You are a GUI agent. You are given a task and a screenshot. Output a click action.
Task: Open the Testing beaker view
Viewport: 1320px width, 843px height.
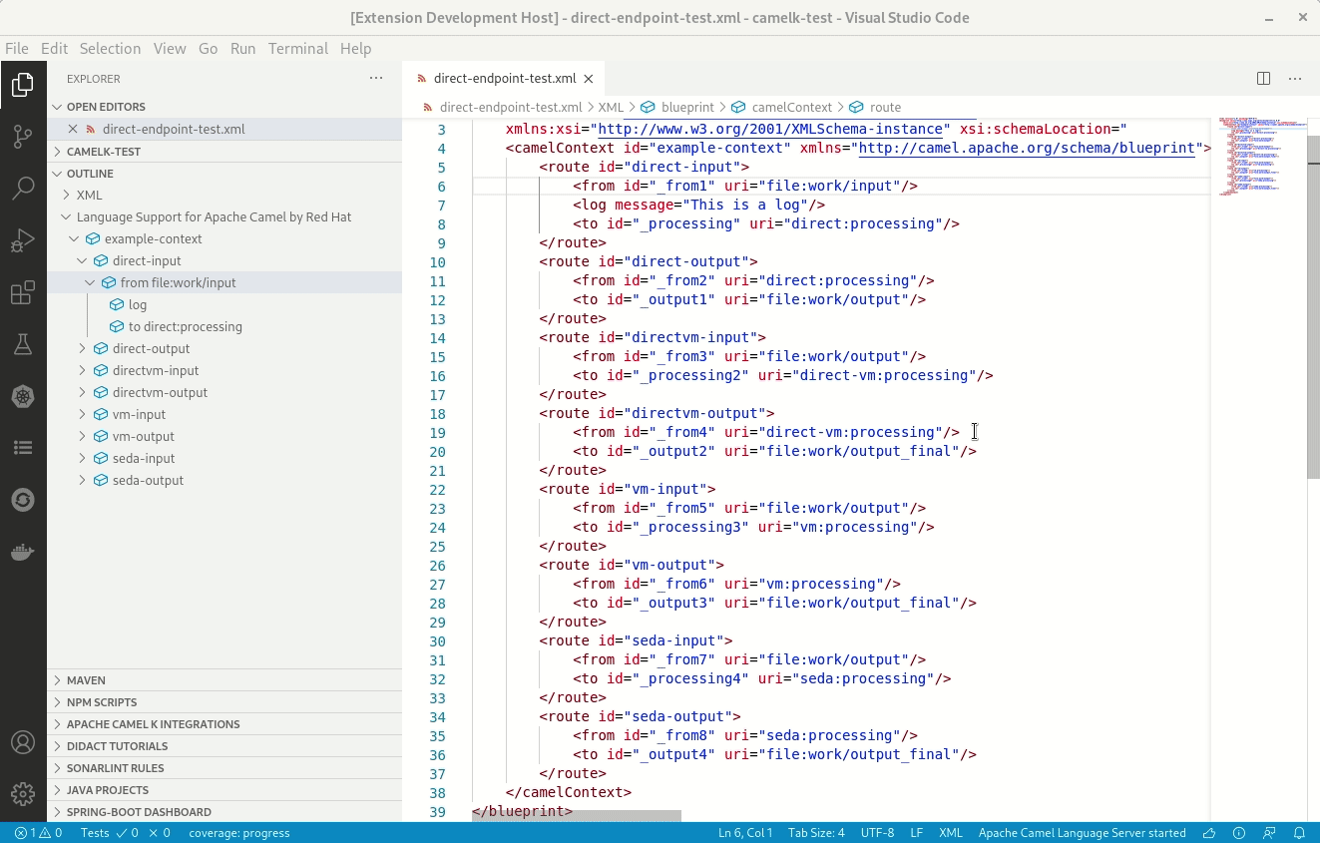24,342
